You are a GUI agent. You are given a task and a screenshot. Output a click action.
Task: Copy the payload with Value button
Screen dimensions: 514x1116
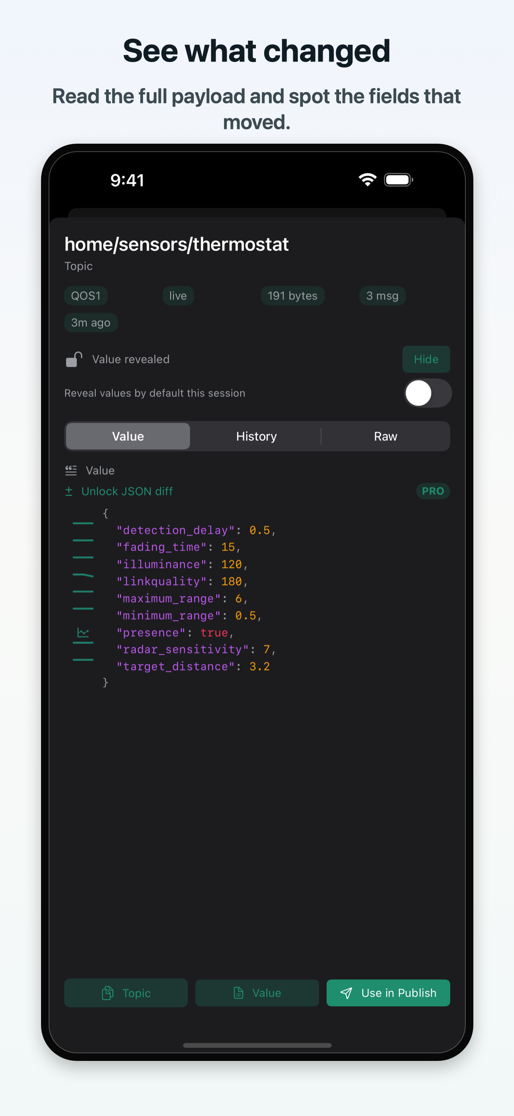click(x=257, y=993)
